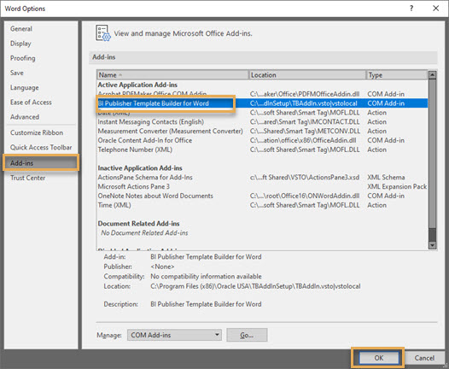Image resolution: width=449 pixels, height=369 pixels.
Task: Open Quick Access Toolbar settings
Action: pos(41,147)
